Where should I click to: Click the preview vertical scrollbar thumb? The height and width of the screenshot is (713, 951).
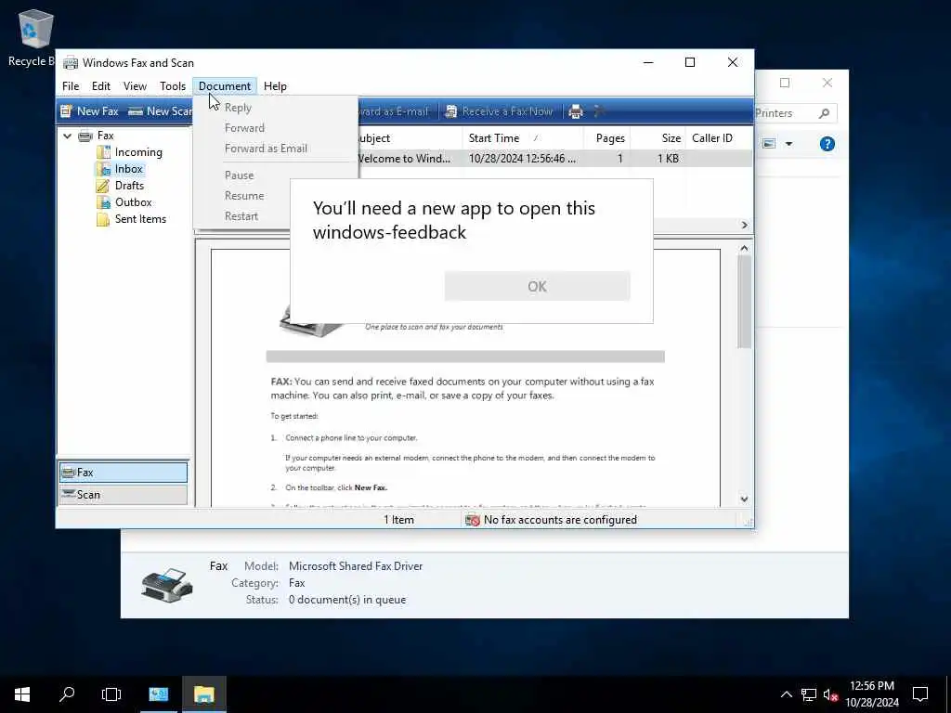coord(744,302)
